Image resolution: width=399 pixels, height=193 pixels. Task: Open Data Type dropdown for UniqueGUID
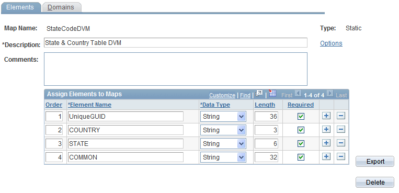[223, 117]
